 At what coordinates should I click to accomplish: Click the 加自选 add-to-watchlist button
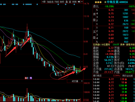pyautogui.click(x=50, y=2)
